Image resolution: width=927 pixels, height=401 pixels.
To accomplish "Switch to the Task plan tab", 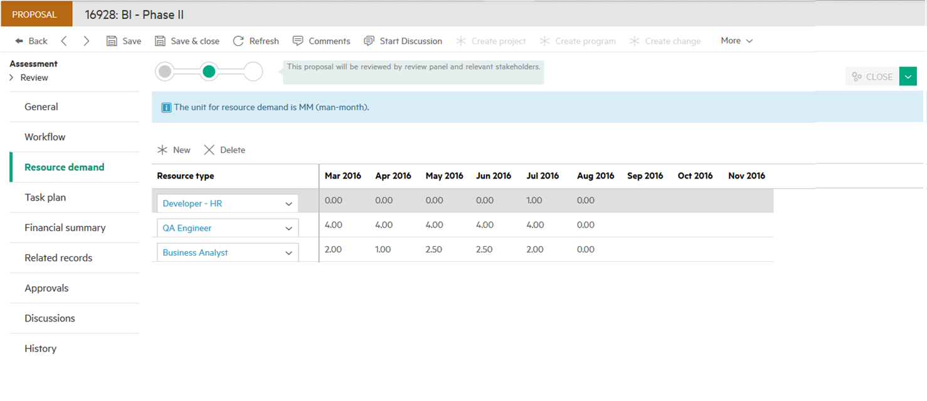I will 45,197.
